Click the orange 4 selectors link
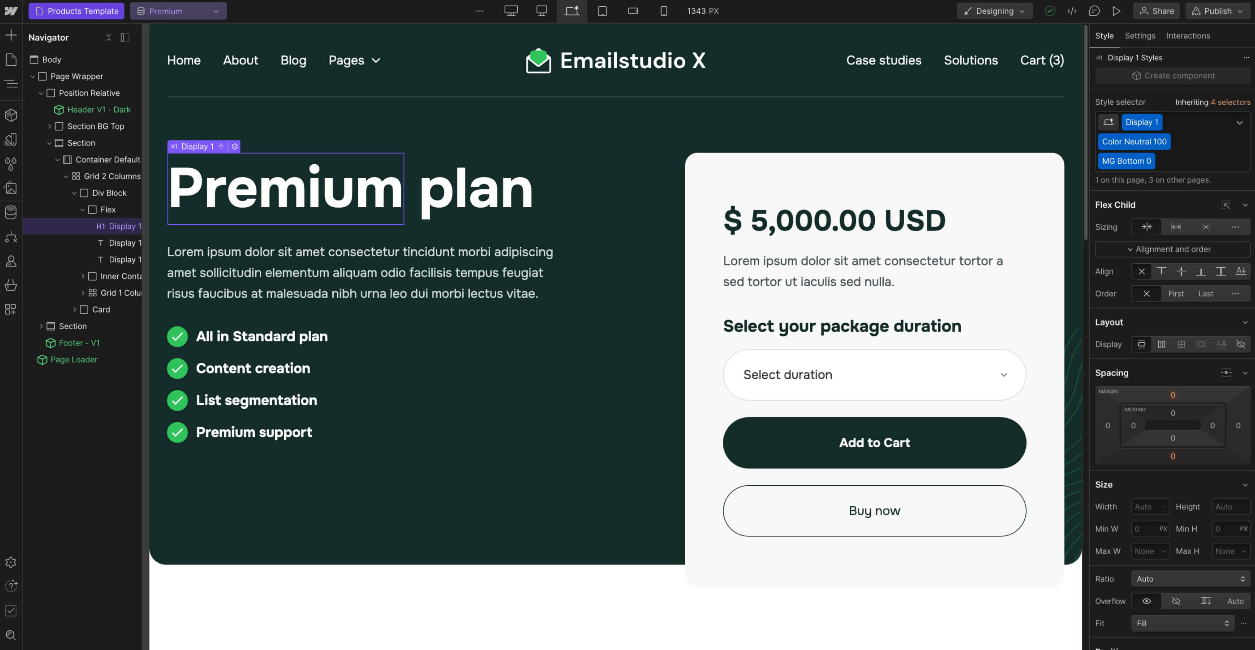The image size is (1255, 650). click(x=1231, y=102)
